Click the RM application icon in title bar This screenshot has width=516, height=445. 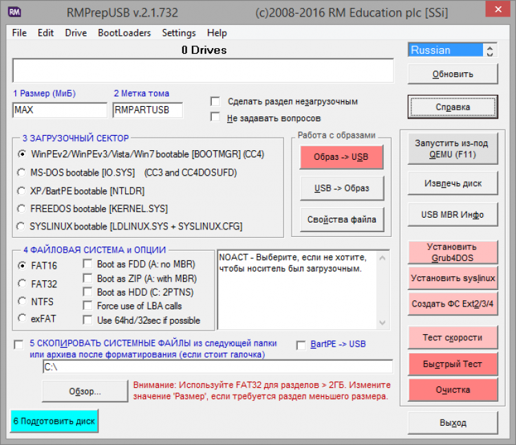(x=14, y=12)
